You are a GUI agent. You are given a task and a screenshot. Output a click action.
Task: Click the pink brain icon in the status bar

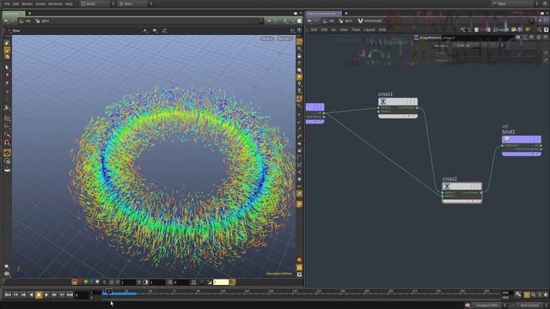tap(467, 306)
